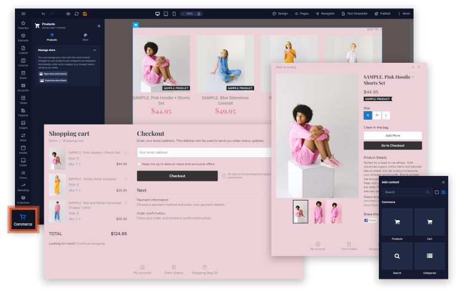Screen dimensions: 459x292
Task: Open the Commerce sidebar section
Action: coord(23,219)
